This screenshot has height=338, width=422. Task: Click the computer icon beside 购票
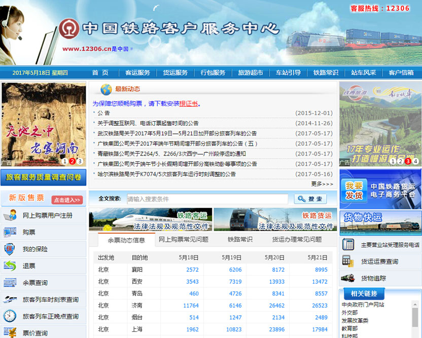[x=10, y=232]
